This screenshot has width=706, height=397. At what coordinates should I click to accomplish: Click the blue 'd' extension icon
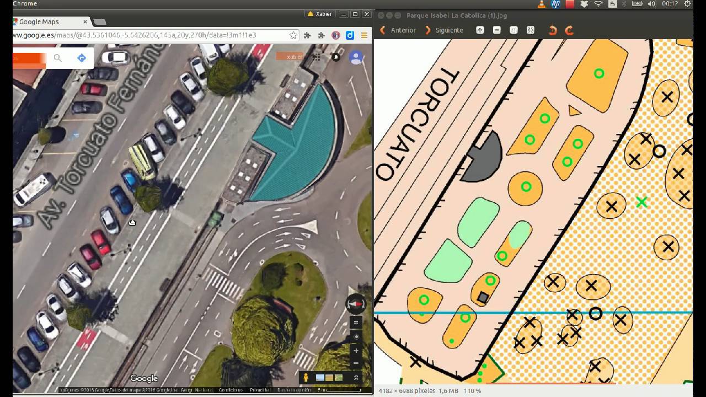350,35
